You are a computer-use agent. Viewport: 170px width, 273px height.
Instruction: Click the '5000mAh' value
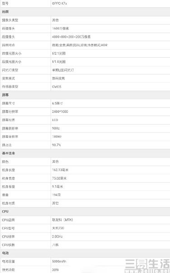point(59,261)
